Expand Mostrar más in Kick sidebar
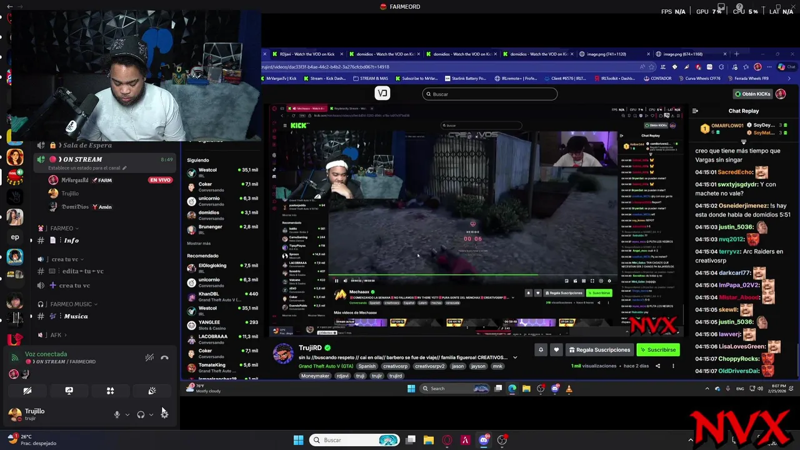 (x=199, y=243)
